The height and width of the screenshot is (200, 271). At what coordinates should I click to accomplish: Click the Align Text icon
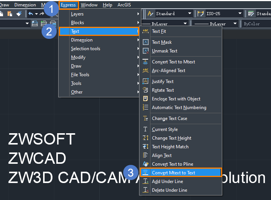(x=146, y=155)
